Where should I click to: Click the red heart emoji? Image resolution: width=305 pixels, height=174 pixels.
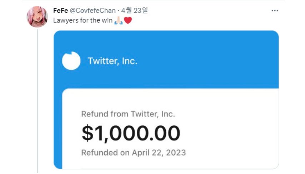(x=128, y=20)
